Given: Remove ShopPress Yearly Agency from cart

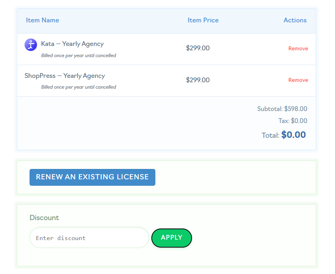Looking at the screenshot, I should [298, 80].
